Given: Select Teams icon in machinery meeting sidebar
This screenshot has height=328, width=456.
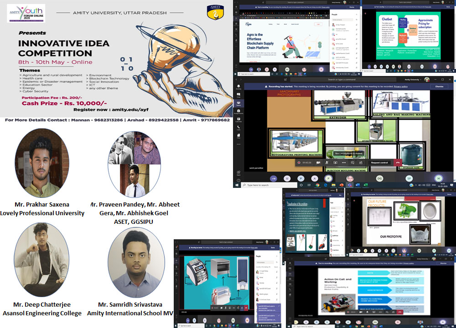Looking at the screenshot, I should click(238, 103).
